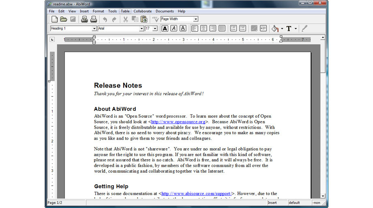Viewport: 373px width, 208px height.
Task: Click the About AbiWord heading
Action: point(115,109)
